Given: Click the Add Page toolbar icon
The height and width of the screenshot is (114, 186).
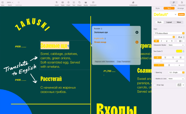Looking at the screenshot, I should coord(19,2).
